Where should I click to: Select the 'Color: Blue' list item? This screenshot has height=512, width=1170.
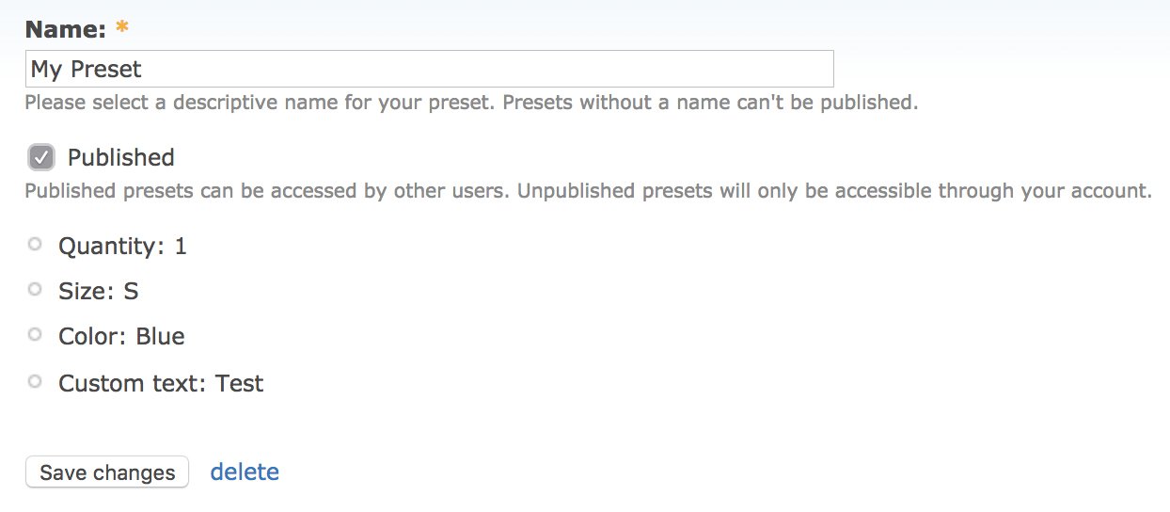pyautogui.click(x=121, y=337)
